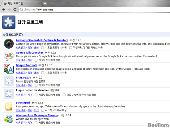170x128 pixels.
Task: Disable Google Talk Launcher via 사용 중지
Action: 21,60
